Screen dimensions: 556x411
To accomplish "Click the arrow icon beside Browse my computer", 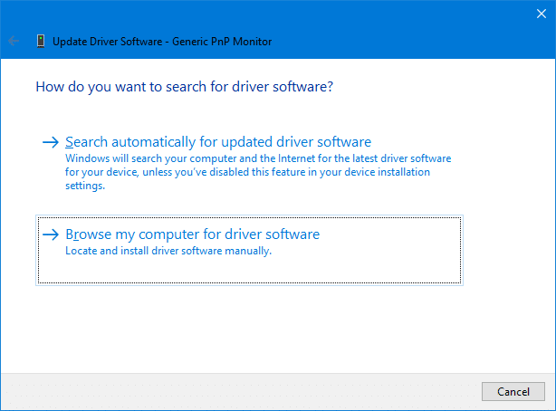I will (x=51, y=234).
